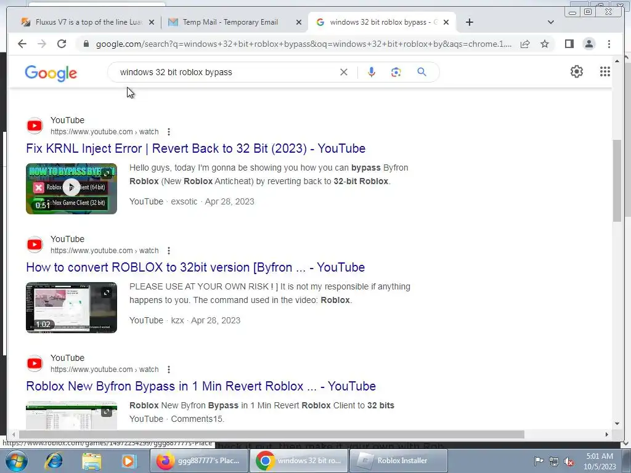The width and height of the screenshot is (631, 473).
Task: Click the scroll down arrow of page
Action: (x=617, y=424)
